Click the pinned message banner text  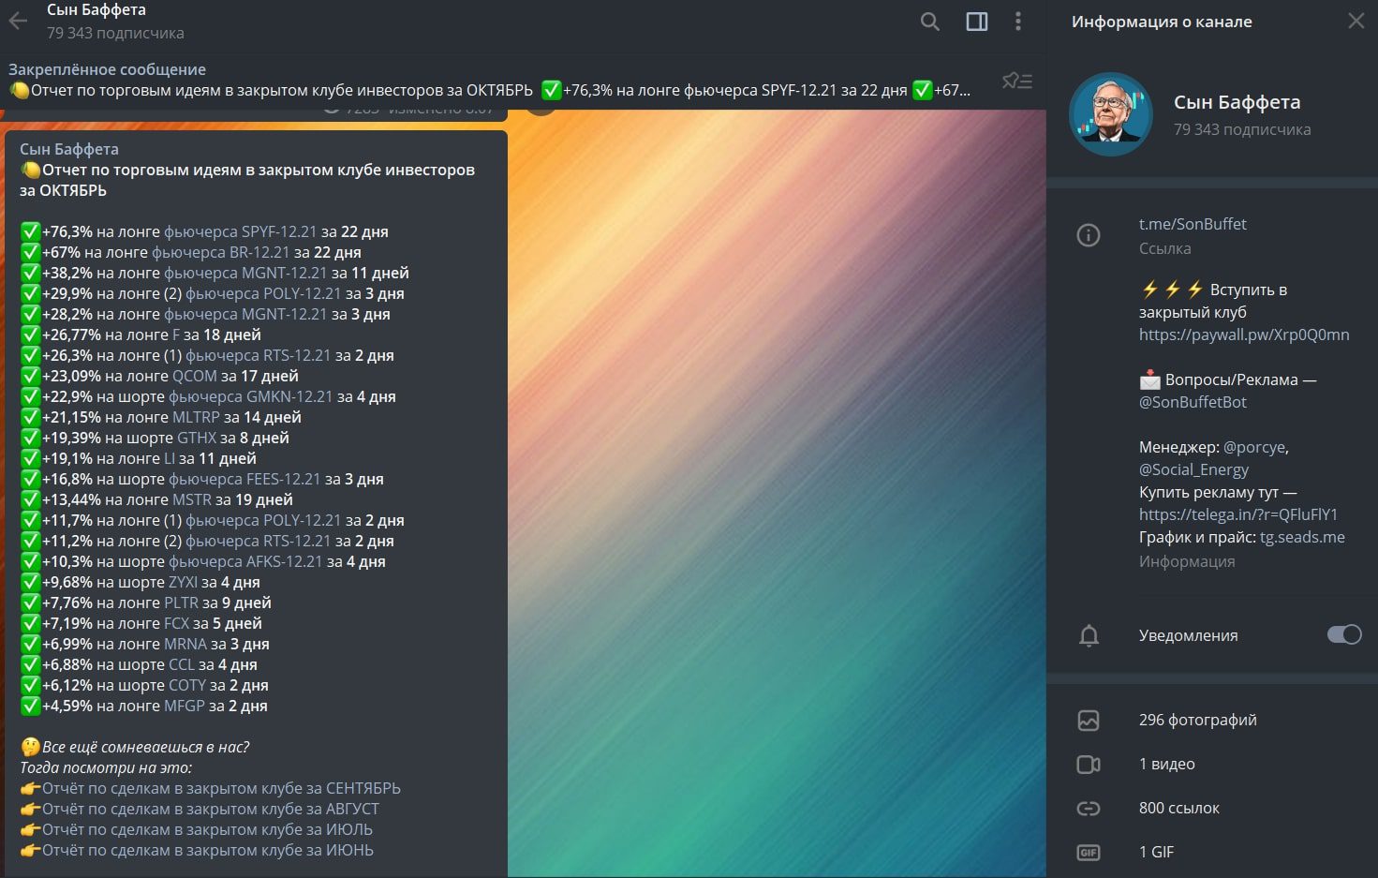489,90
